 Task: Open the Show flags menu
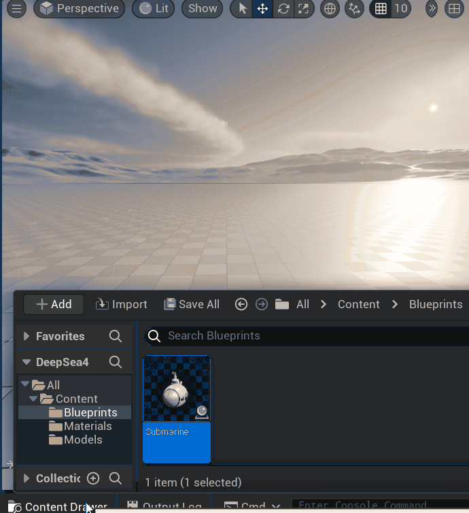pyautogui.click(x=203, y=9)
